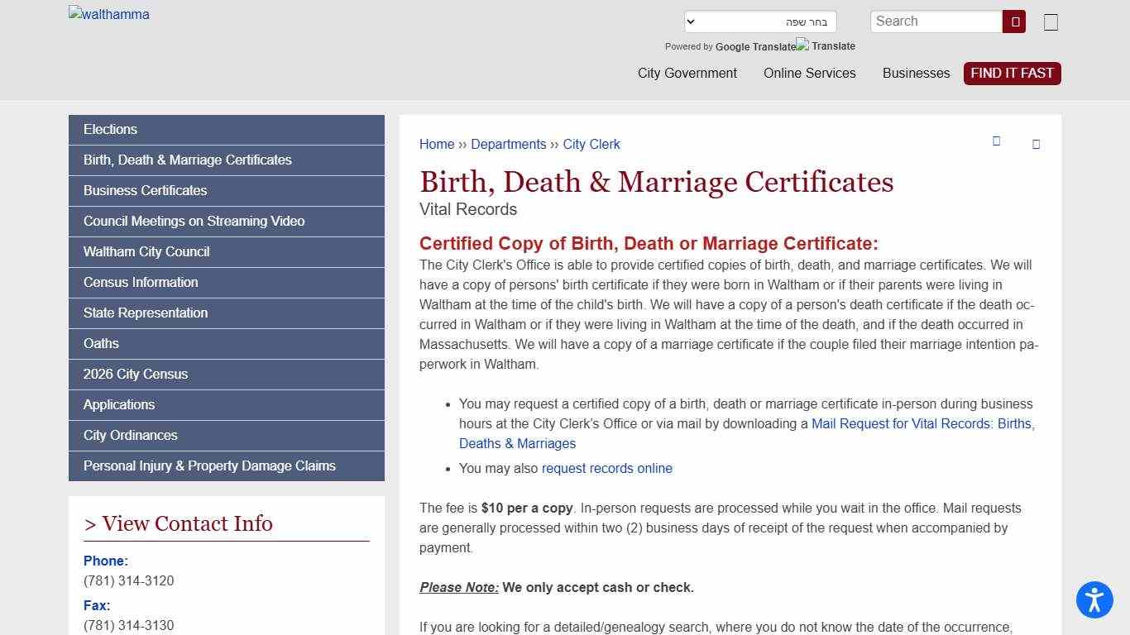This screenshot has width=1130, height=635.
Task: Open Elections from the sidebar menu
Action: click(226, 129)
